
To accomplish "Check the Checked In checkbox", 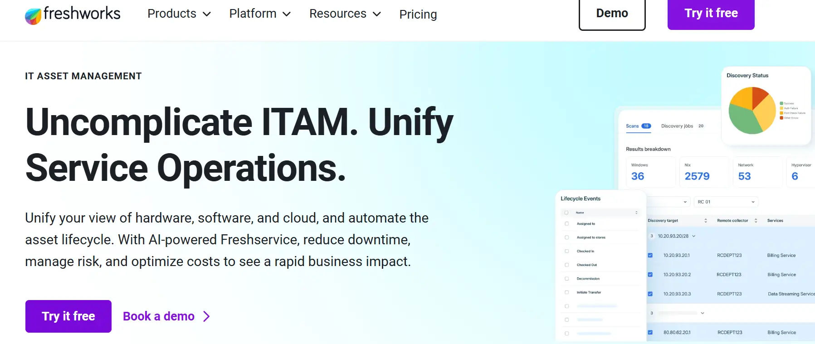I will (566, 251).
